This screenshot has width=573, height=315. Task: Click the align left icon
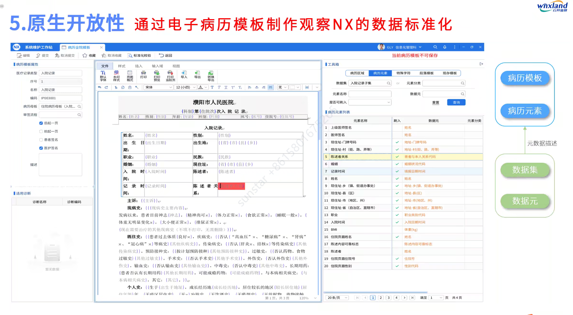pos(249,87)
